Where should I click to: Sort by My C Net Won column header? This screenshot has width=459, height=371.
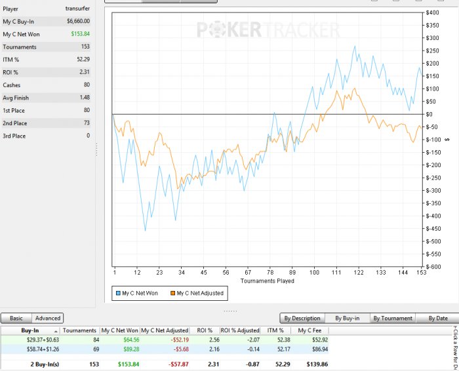pos(120,330)
